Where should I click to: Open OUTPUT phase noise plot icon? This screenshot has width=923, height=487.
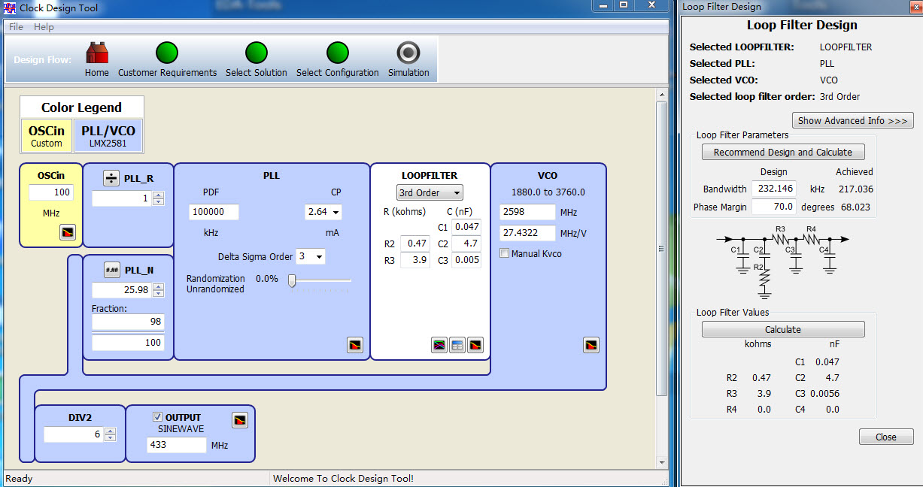[240, 420]
